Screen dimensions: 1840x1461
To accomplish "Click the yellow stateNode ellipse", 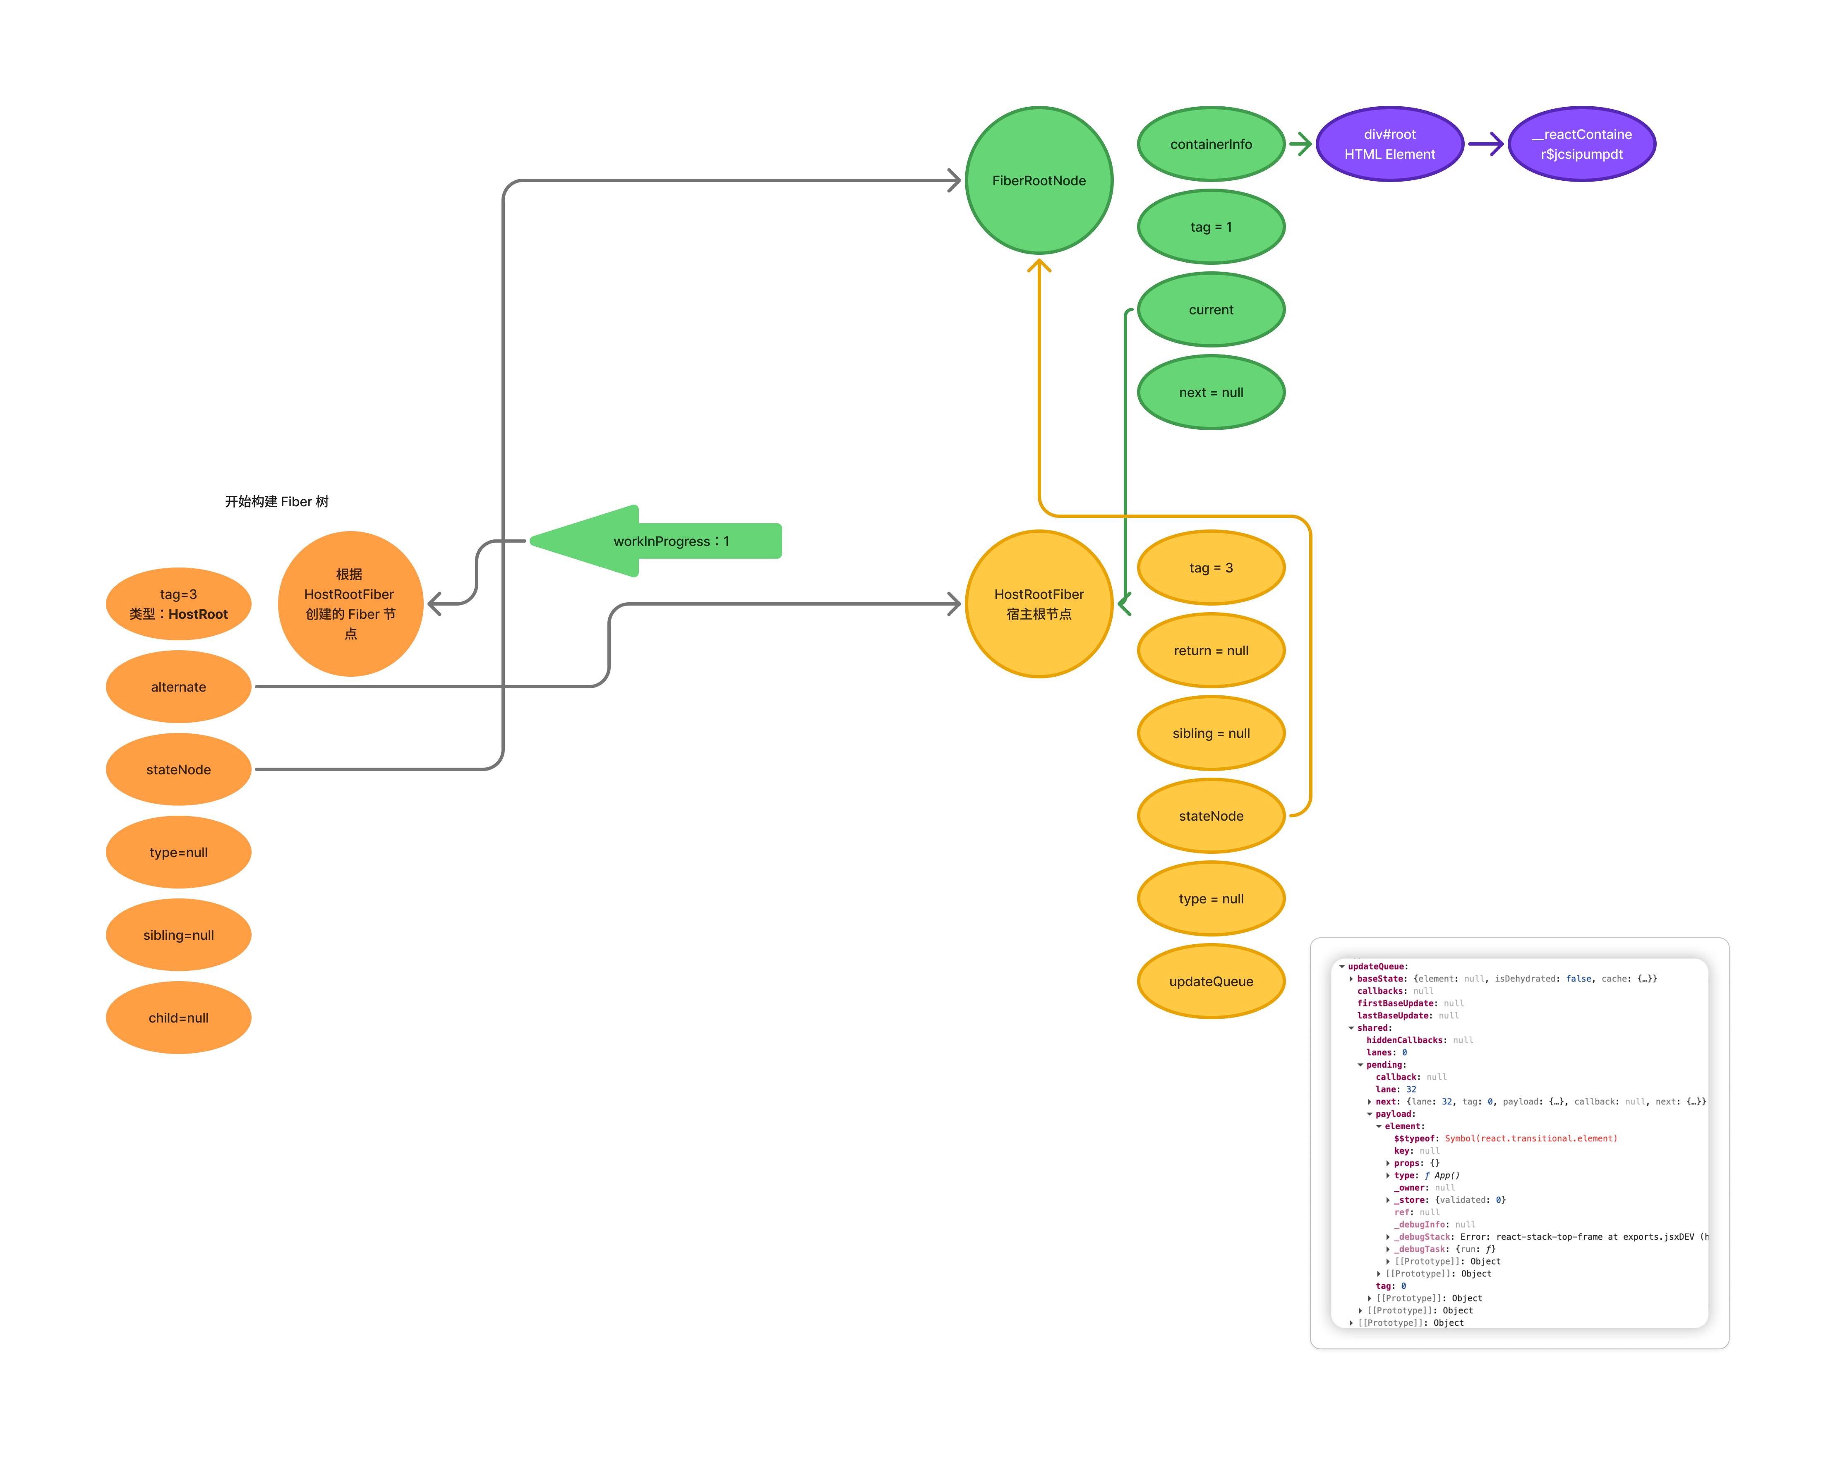I will coord(1210,815).
